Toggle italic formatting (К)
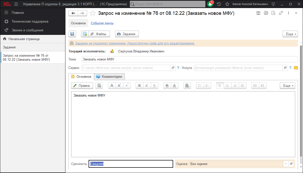Viewport: 303px width, 173px height. click(147, 85)
